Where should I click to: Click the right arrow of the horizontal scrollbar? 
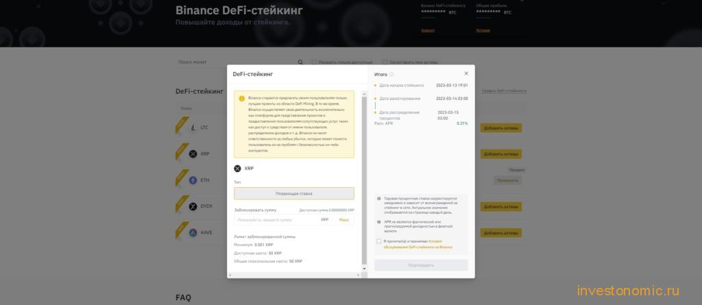click(359, 275)
